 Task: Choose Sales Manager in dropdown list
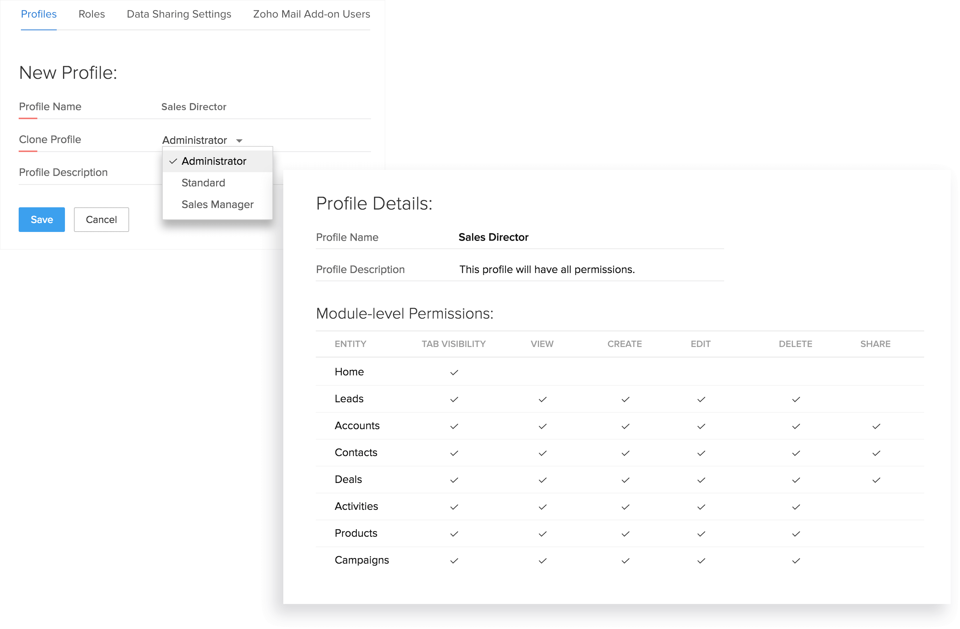217,205
